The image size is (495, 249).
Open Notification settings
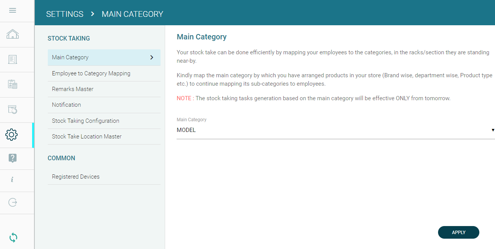67,105
